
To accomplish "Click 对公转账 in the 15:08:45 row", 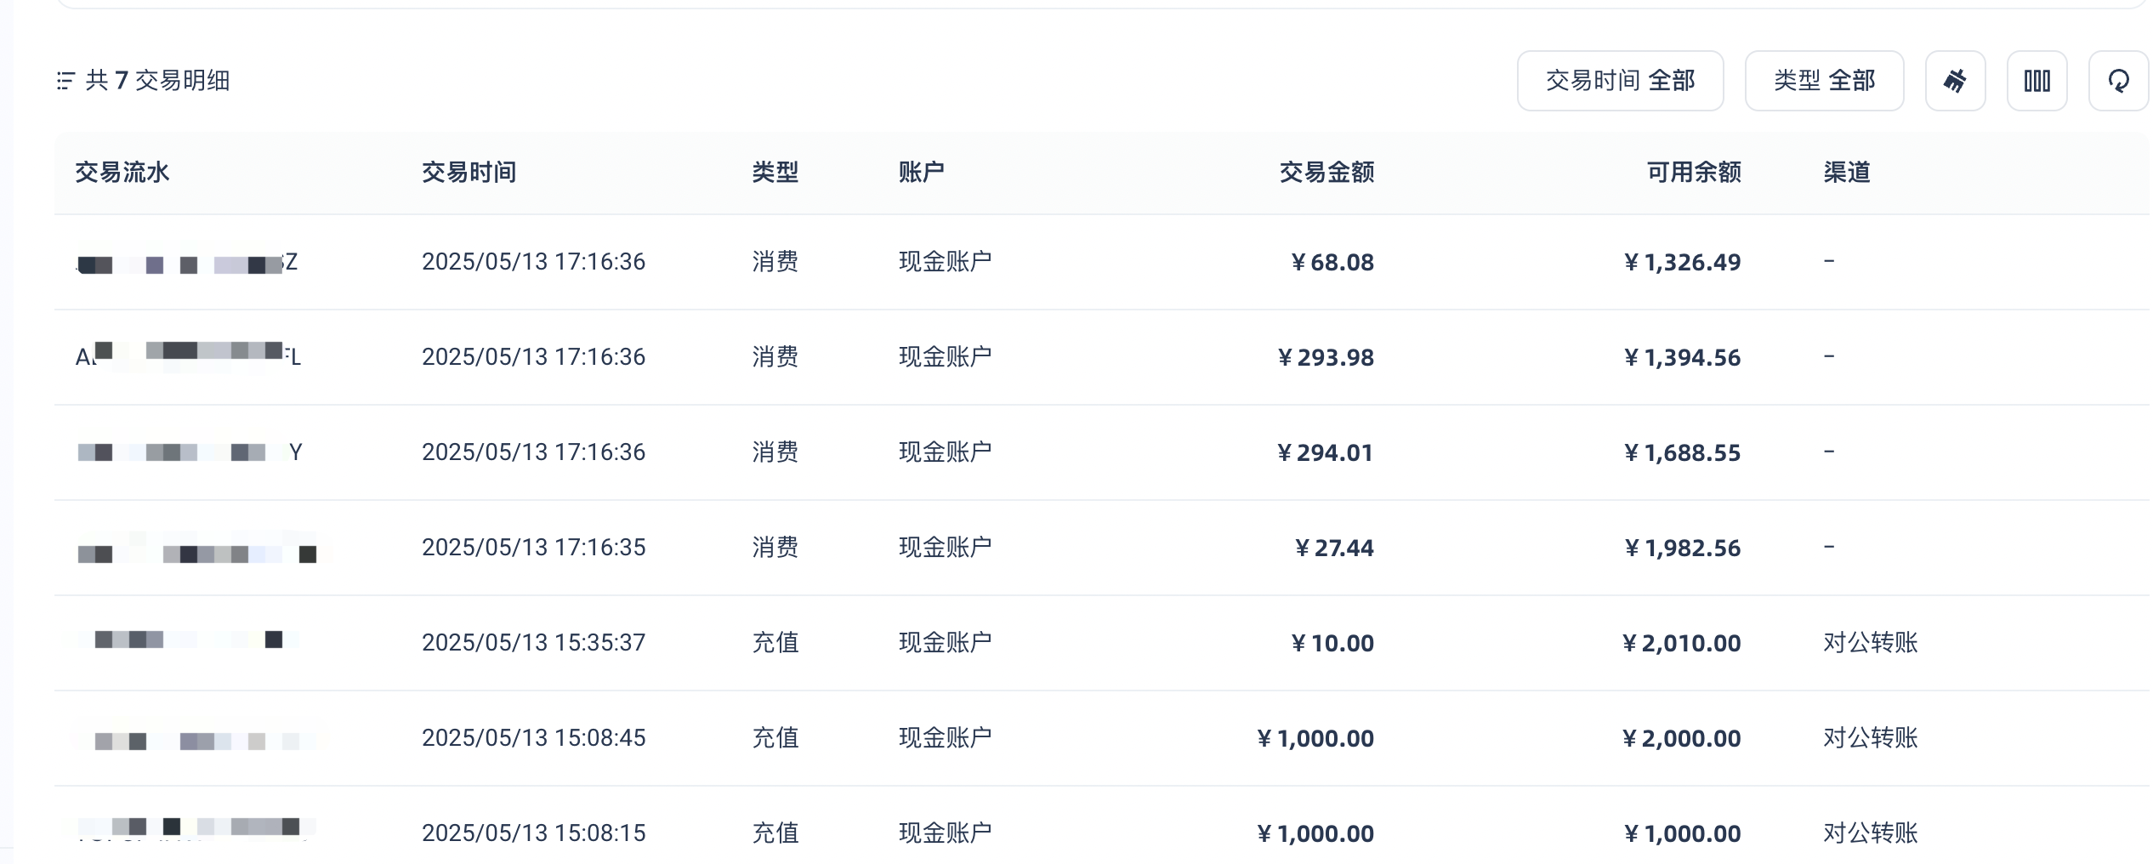I will click(x=1870, y=737).
